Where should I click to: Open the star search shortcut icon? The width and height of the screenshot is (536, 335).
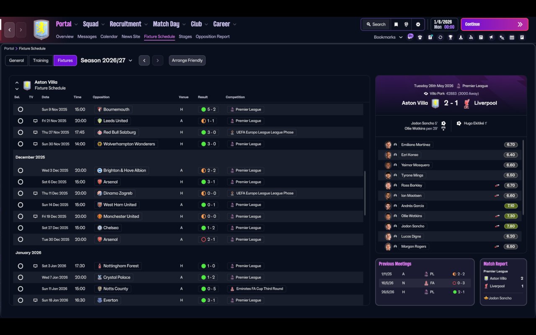coord(502,37)
